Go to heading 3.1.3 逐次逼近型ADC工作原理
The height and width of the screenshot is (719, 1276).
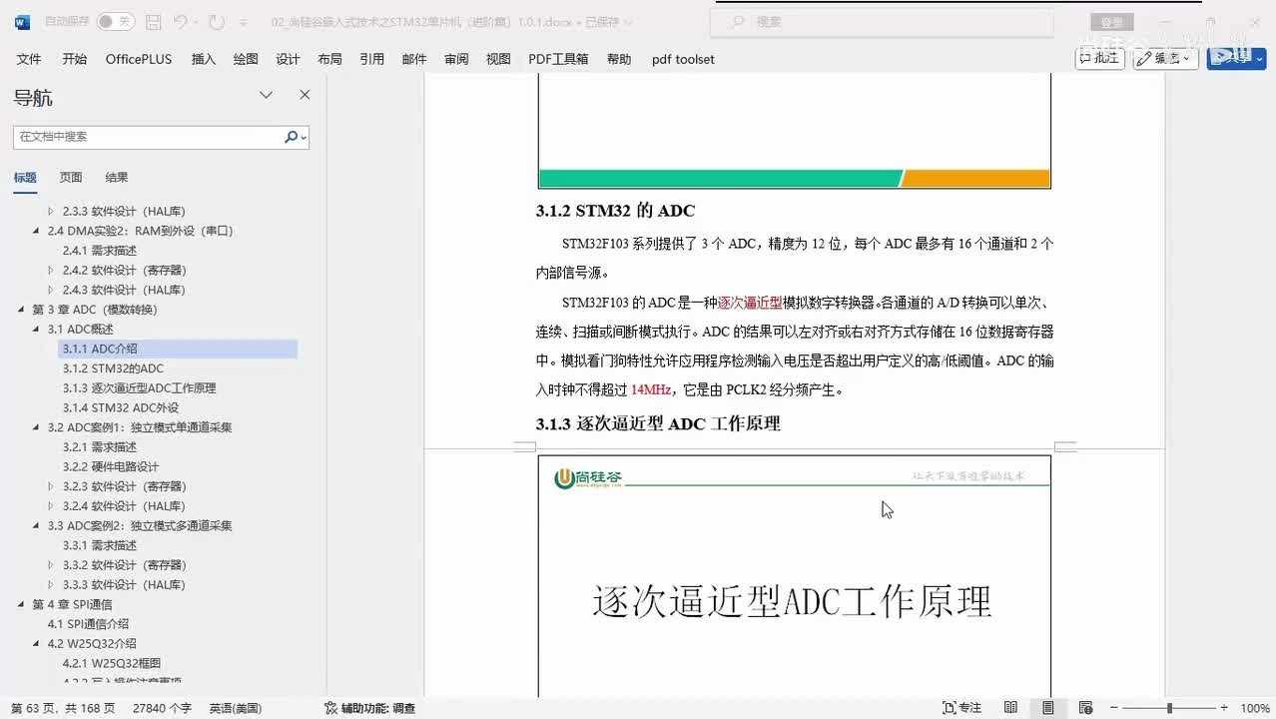click(x=139, y=388)
